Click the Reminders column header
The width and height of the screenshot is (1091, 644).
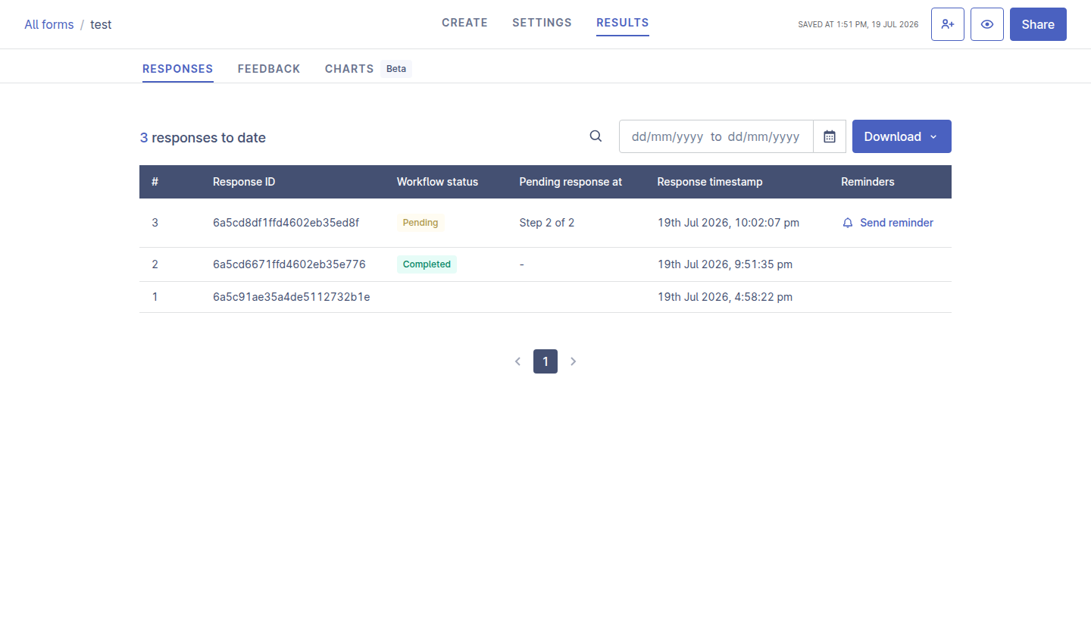[x=867, y=182]
